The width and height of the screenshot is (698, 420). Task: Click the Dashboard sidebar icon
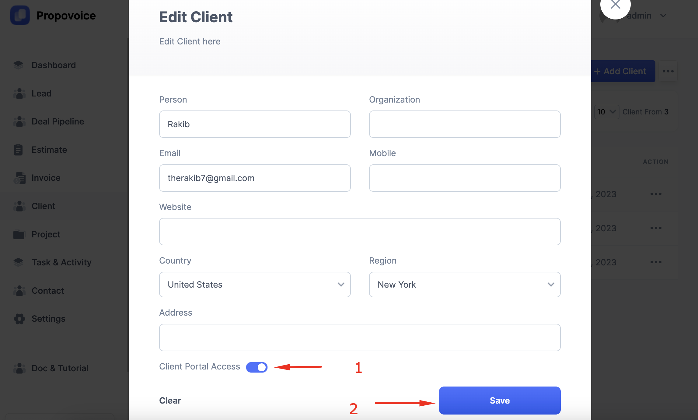tap(19, 65)
